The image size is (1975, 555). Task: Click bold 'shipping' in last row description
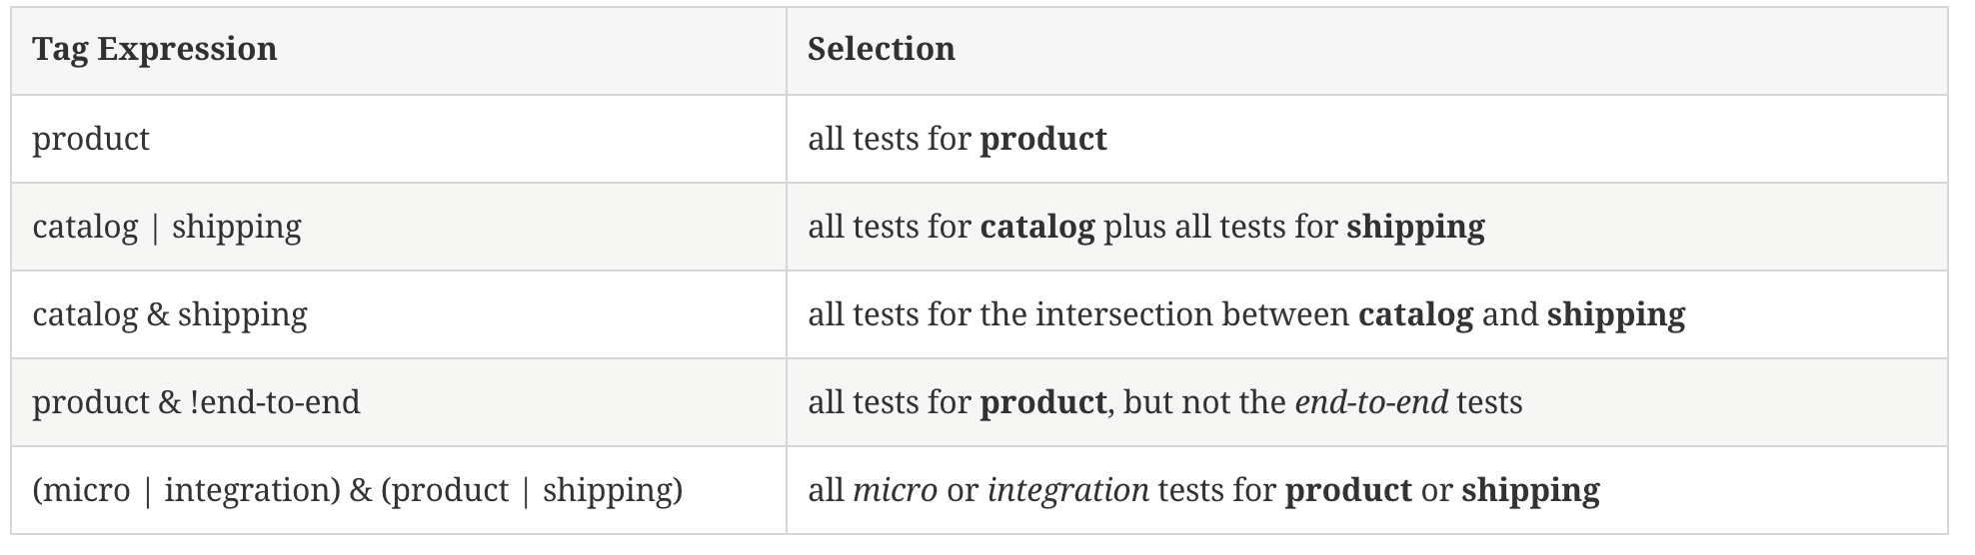pyautogui.click(x=1530, y=490)
